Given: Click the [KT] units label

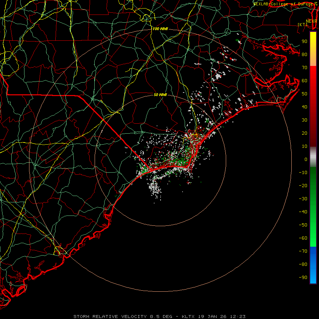Looking at the screenshot, I should click(x=303, y=24).
